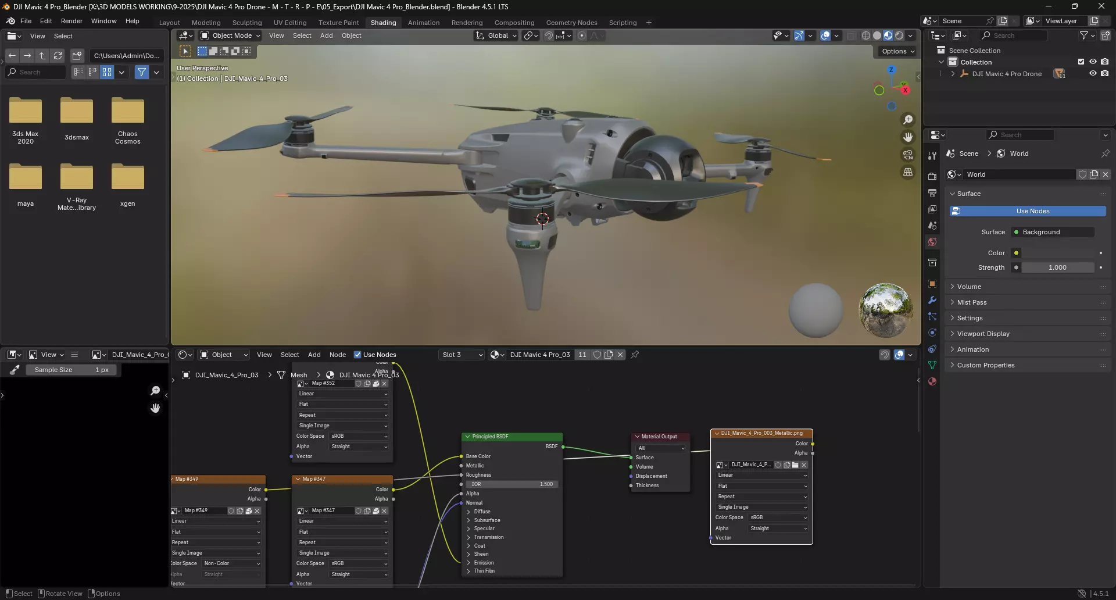
Task: Open the Physics properties tab
Action: pos(932,333)
